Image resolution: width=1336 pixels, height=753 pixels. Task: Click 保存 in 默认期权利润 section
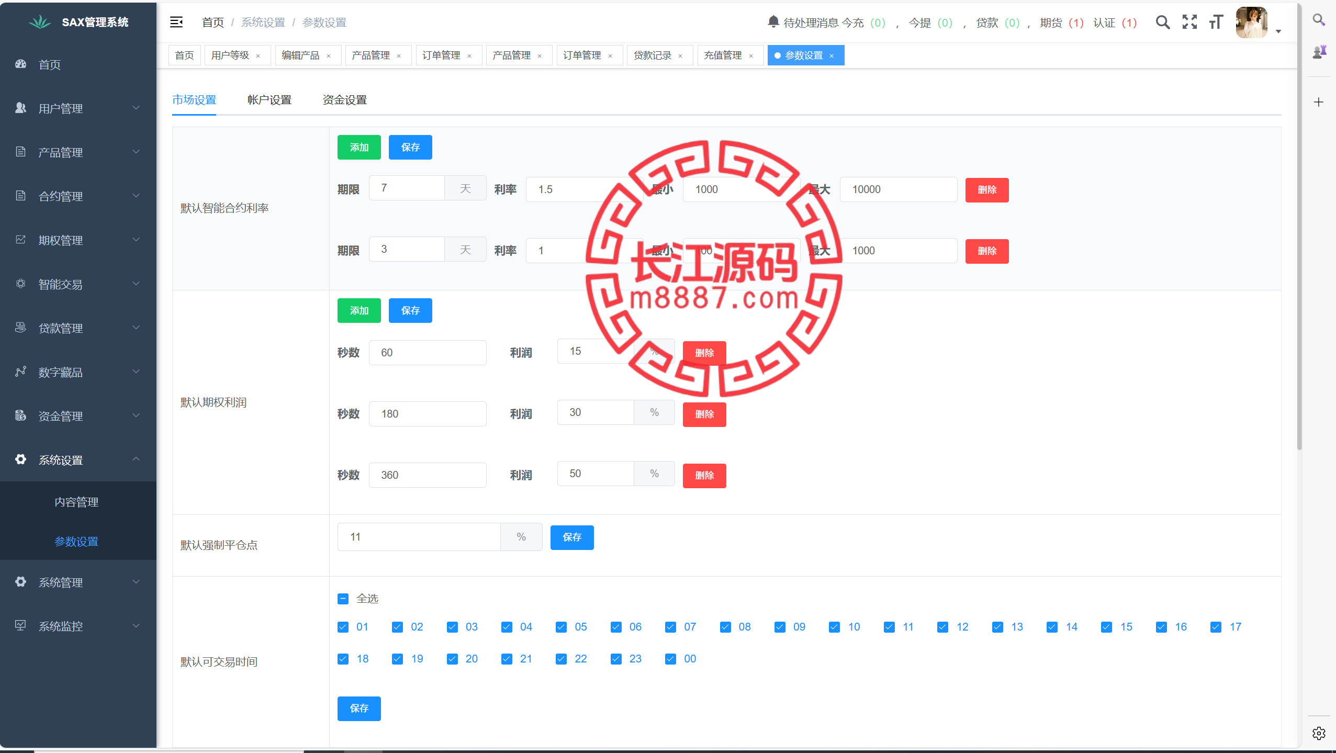[x=410, y=311]
